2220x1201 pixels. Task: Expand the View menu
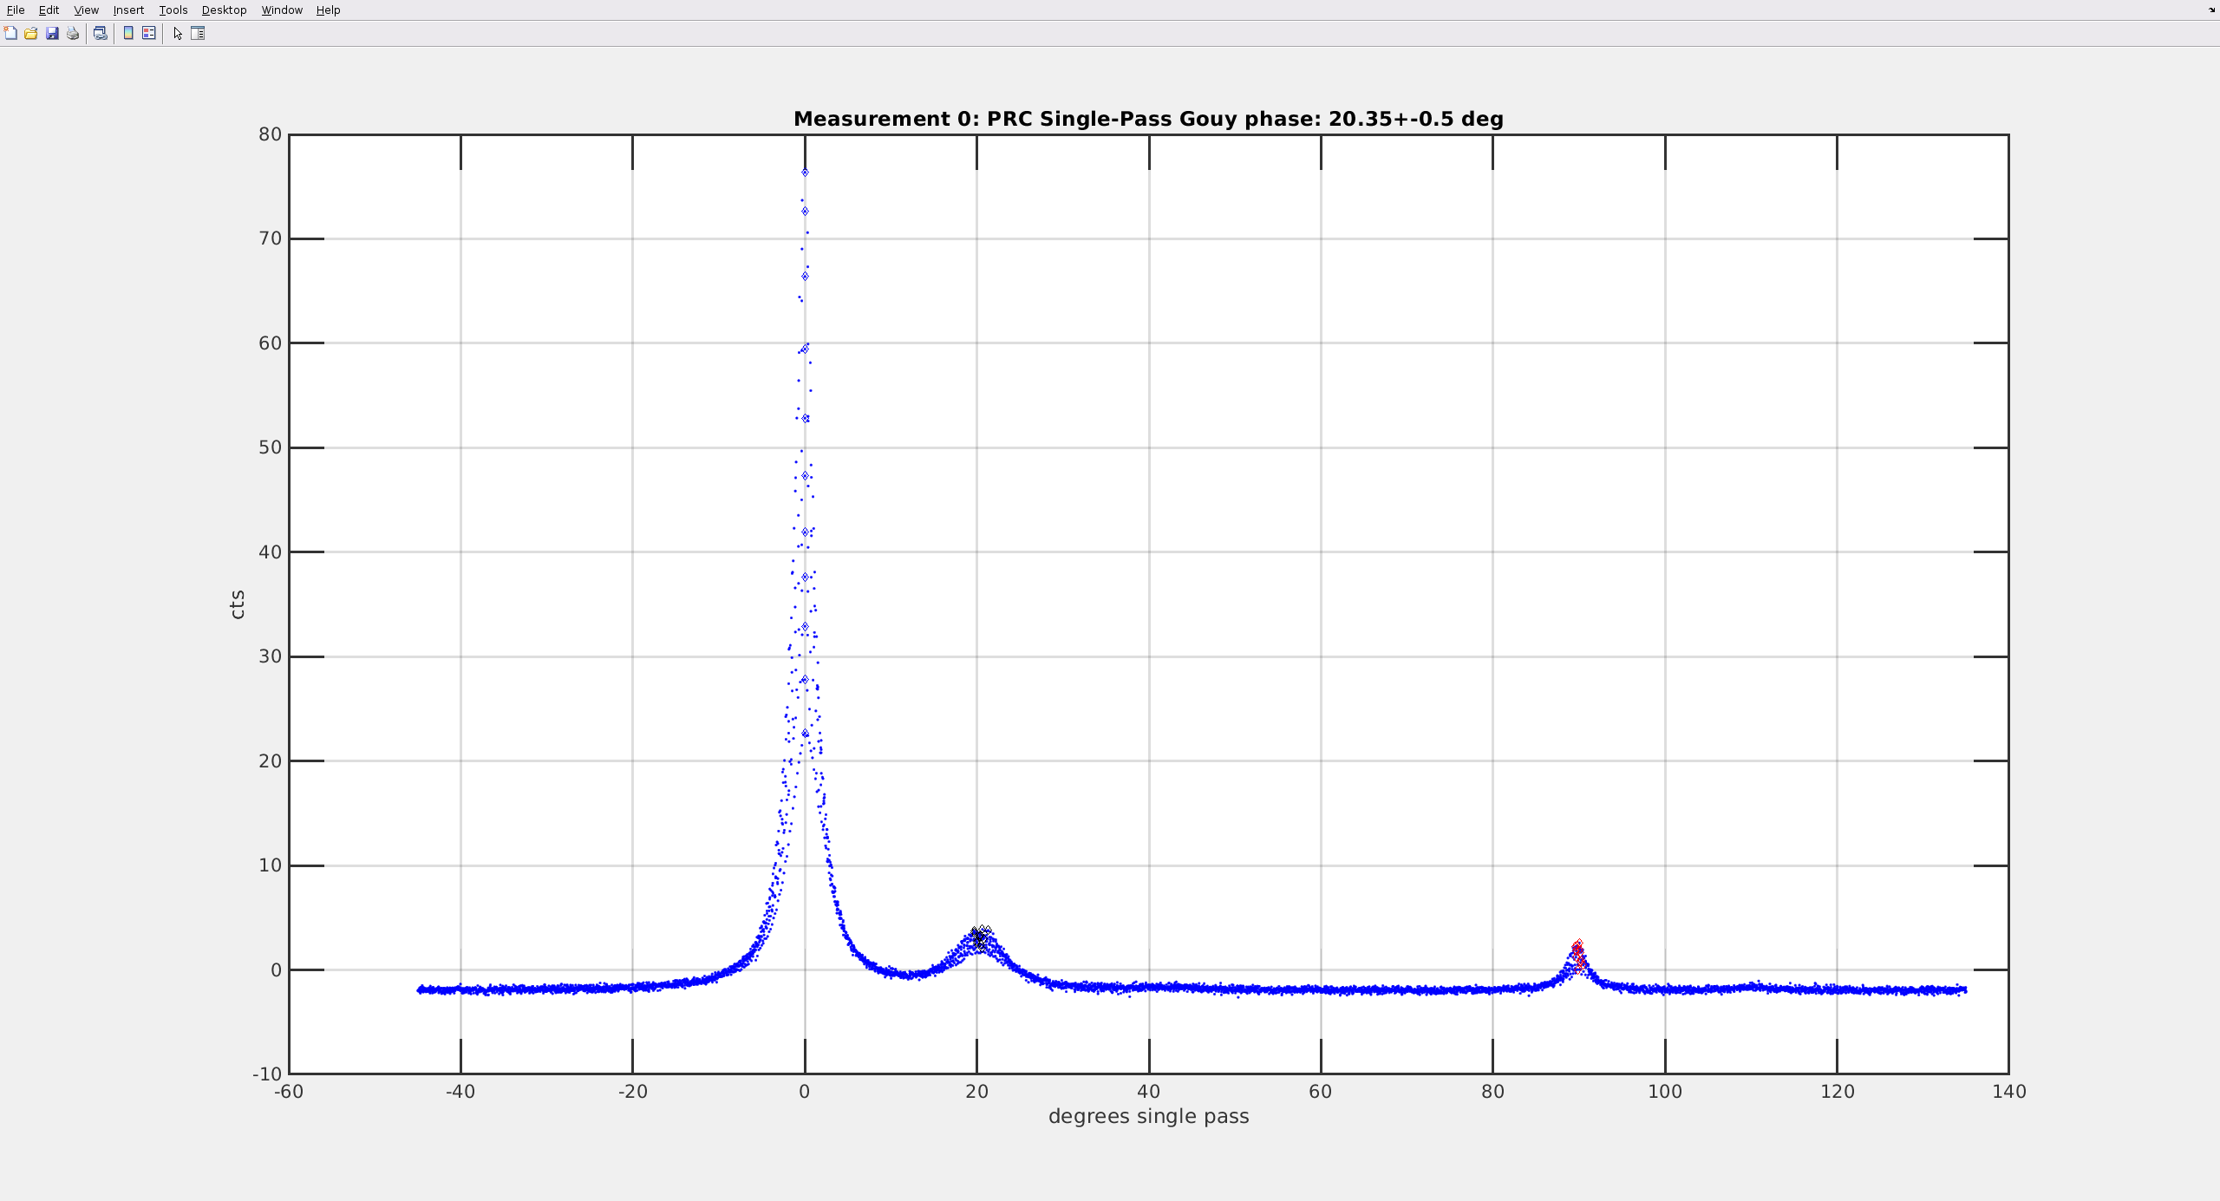click(86, 10)
